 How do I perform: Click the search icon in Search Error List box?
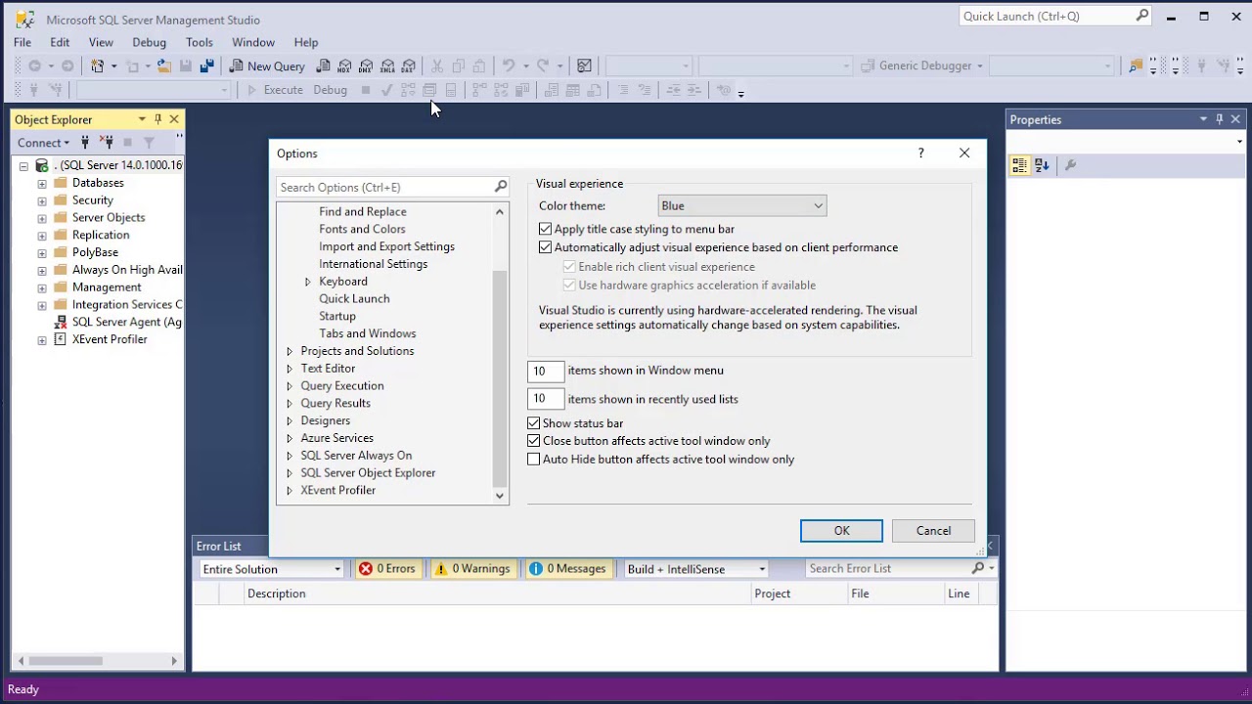tap(978, 568)
